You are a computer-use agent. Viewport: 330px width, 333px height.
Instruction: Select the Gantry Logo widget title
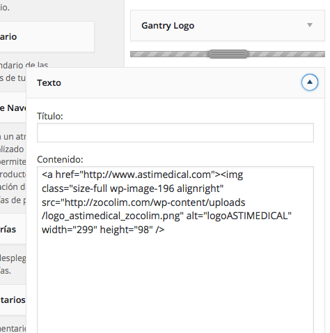pyautogui.click(x=168, y=26)
